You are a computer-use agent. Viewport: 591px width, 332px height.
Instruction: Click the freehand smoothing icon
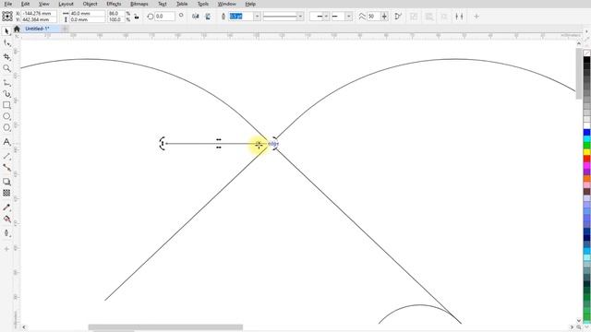click(362, 17)
